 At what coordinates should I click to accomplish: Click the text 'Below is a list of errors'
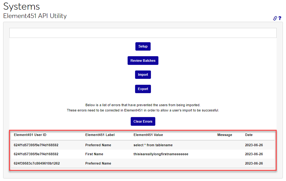pyautogui.click(x=103, y=105)
